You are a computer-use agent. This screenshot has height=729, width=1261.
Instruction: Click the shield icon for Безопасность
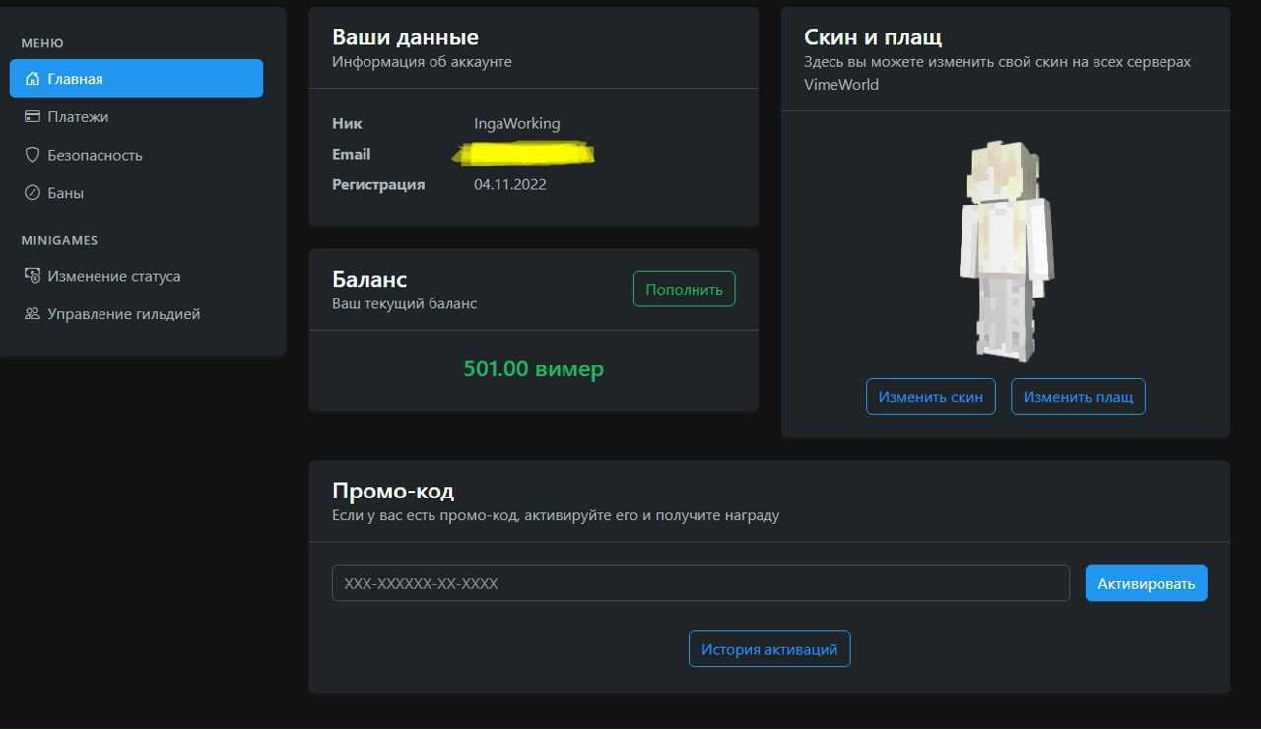[33, 155]
